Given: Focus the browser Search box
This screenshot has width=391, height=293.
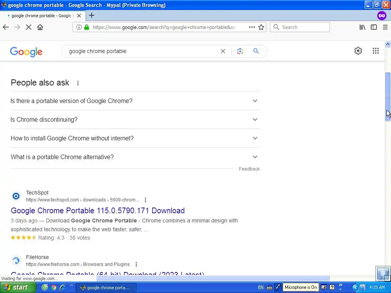Looking at the screenshot, I should tap(300, 27).
